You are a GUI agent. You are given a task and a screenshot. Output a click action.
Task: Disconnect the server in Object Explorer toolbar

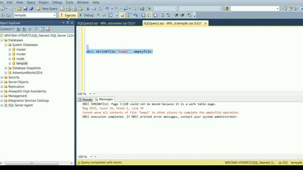24,29
